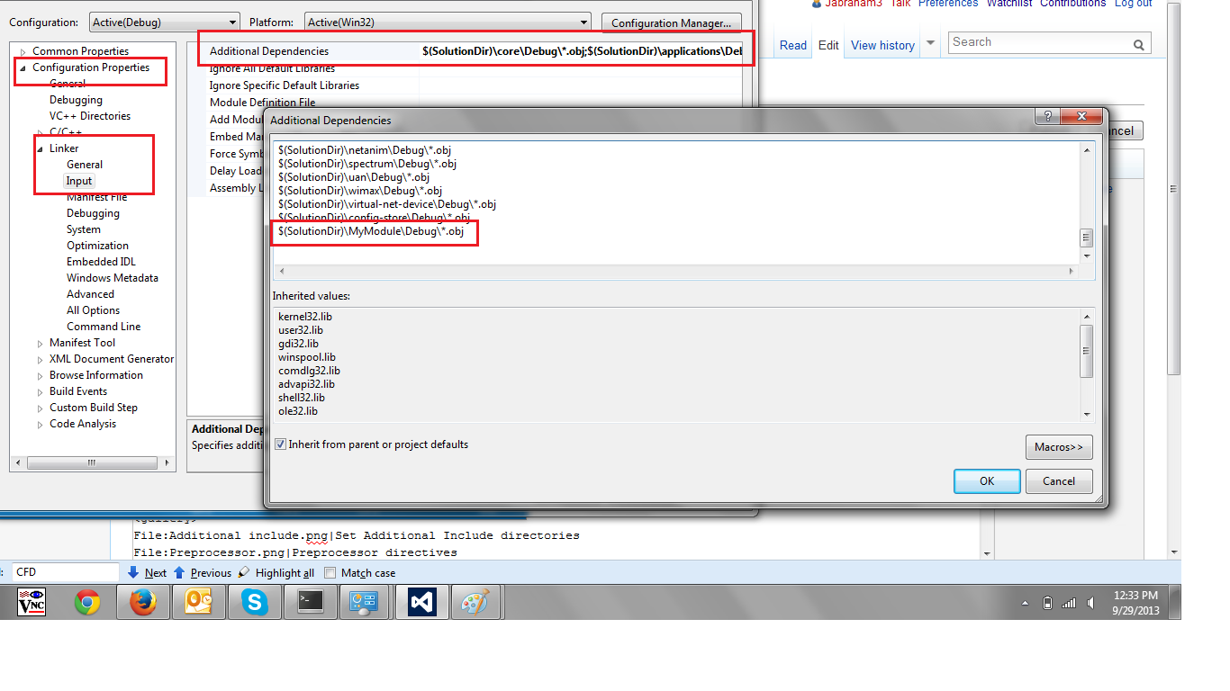Click the find bar text field containing CFD
This screenshot has width=1230, height=691.
point(66,572)
